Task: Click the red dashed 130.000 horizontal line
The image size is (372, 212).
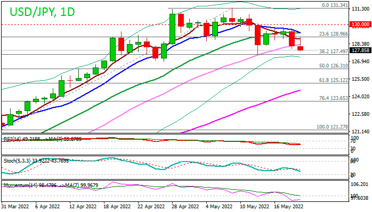Action: 175,24
